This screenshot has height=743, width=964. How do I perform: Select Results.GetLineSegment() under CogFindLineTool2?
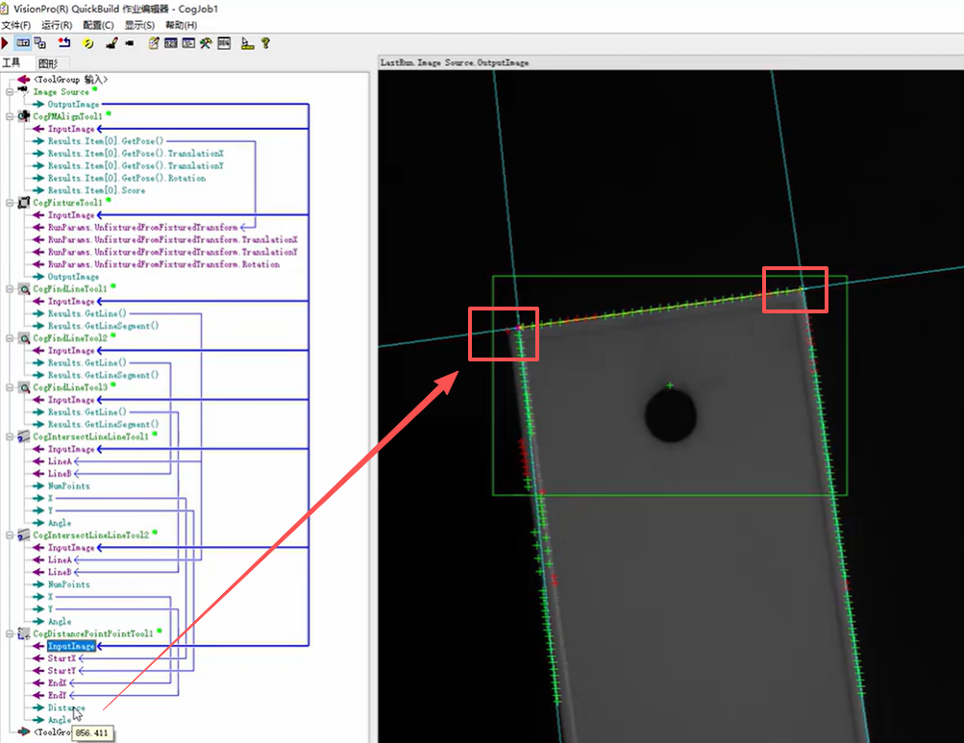coord(103,375)
